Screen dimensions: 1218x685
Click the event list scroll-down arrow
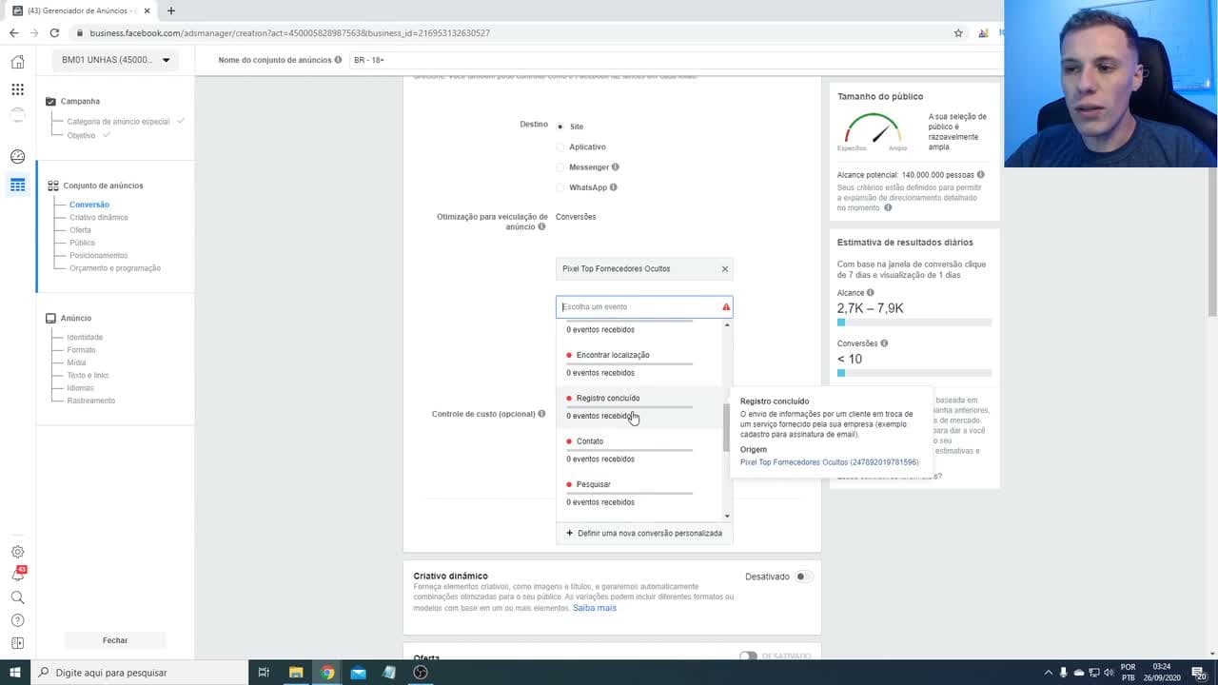pos(728,517)
